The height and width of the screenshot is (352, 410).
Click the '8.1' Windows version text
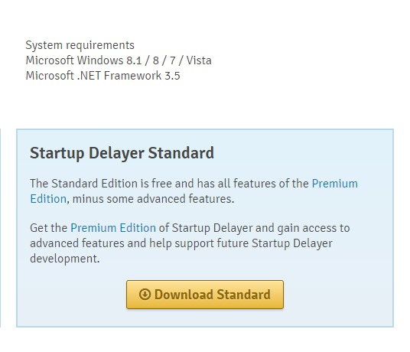(134, 60)
